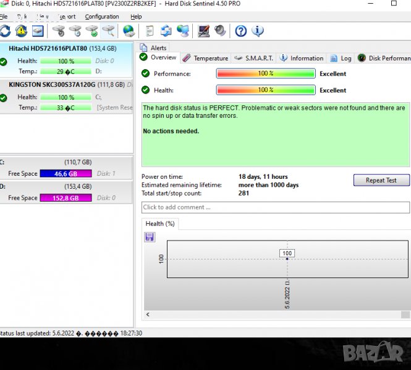This screenshot has height=370, width=411.
Task: Click the monitor icon in toolbar
Action: 203,31
